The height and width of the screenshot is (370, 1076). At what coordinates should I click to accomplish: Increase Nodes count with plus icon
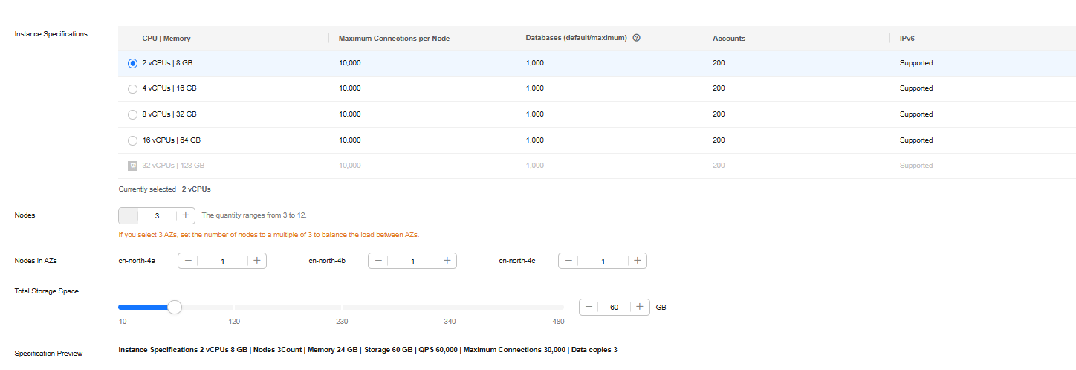pos(186,215)
